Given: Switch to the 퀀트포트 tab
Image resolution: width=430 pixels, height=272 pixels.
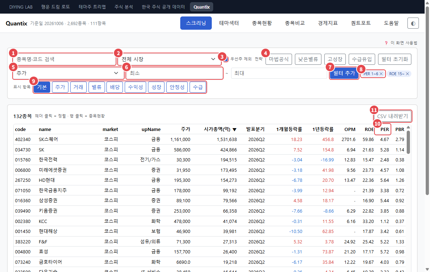Looking at the screenshot, I should click(361, 23).
